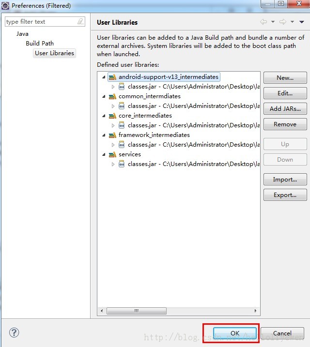Collapse the framework_intermediates library node
Viewport: 310px width, 347px height.
click(x=104, y=135)
